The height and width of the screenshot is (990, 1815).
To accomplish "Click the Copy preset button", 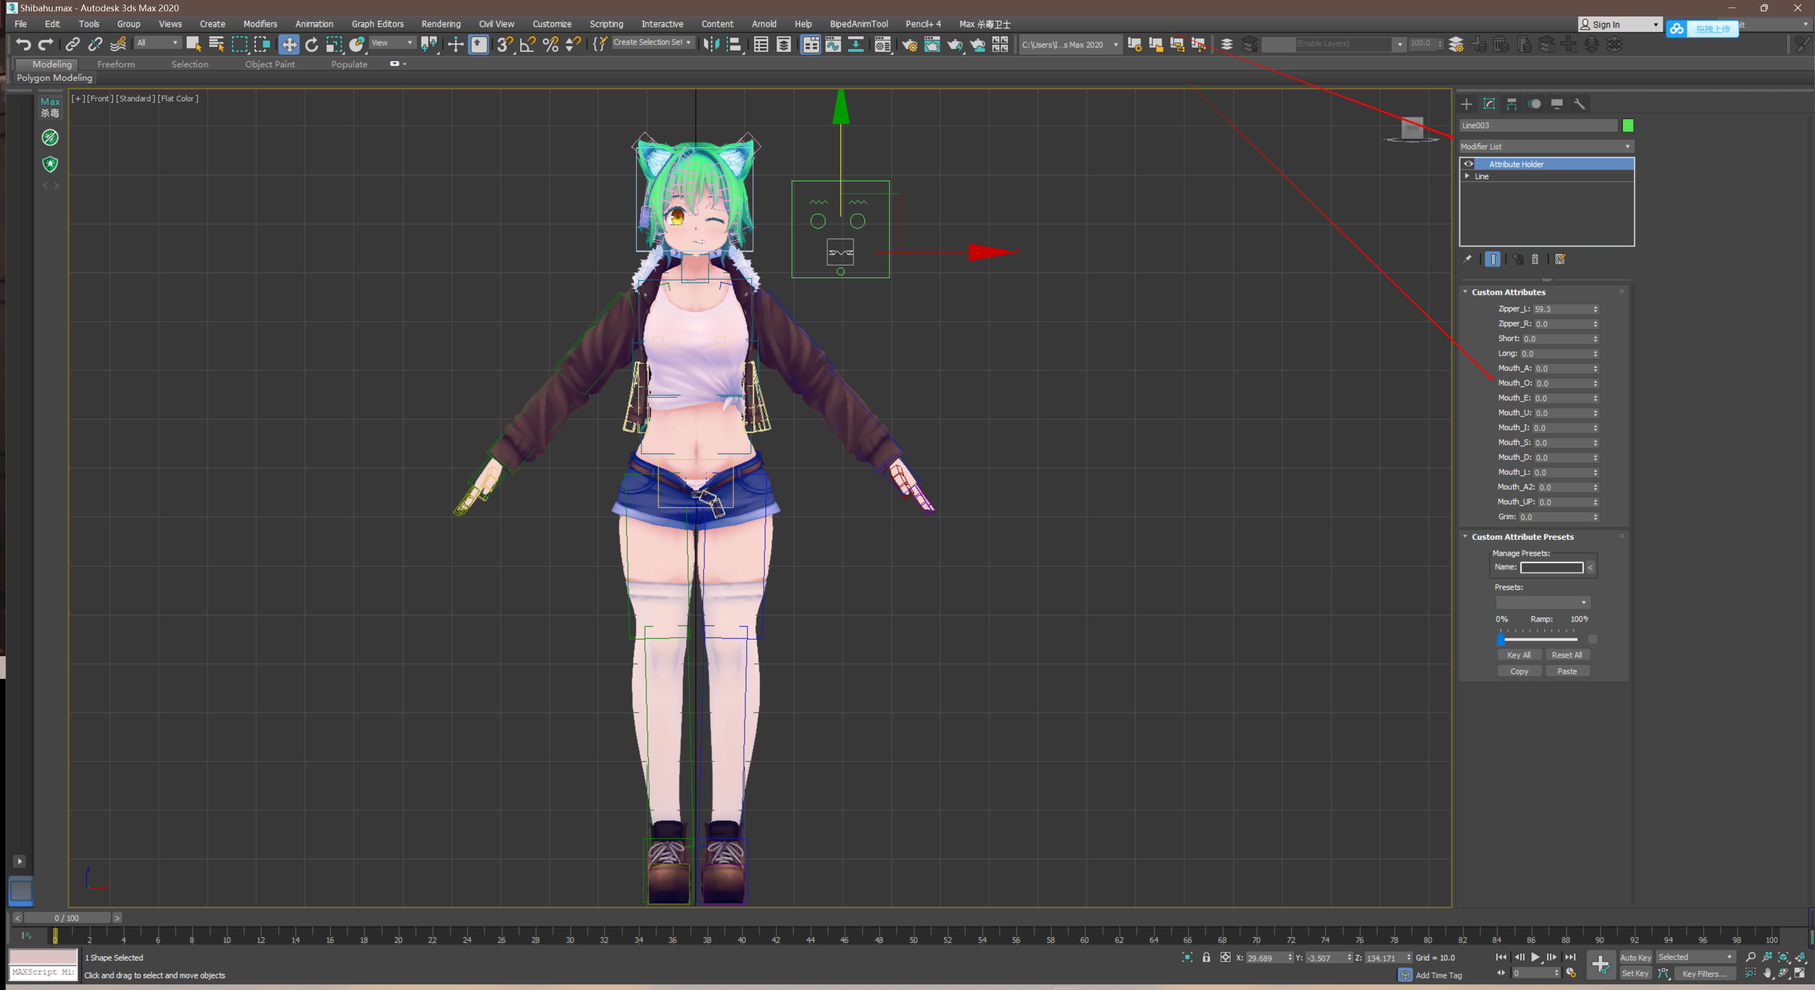I will [x=1519, y=670].
